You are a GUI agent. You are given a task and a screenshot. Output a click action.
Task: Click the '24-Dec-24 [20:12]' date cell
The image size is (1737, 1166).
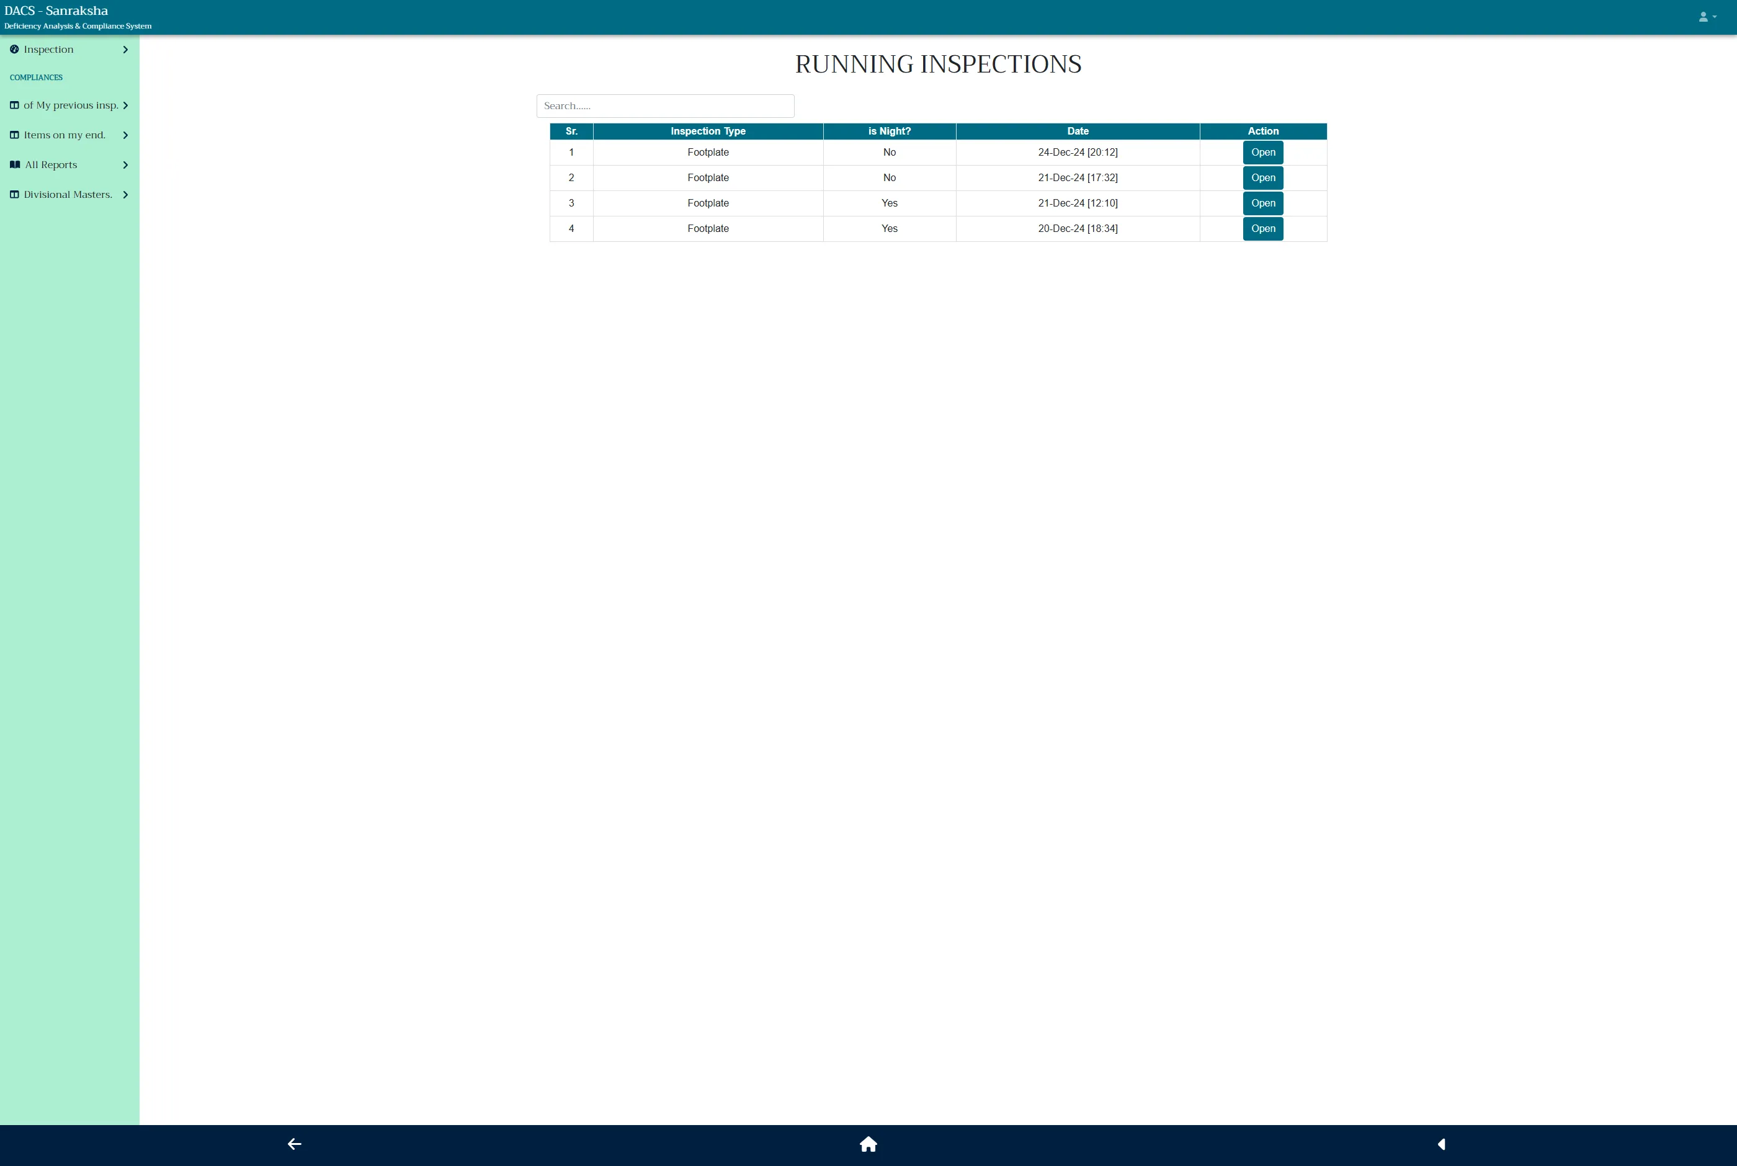point(1078,153)
